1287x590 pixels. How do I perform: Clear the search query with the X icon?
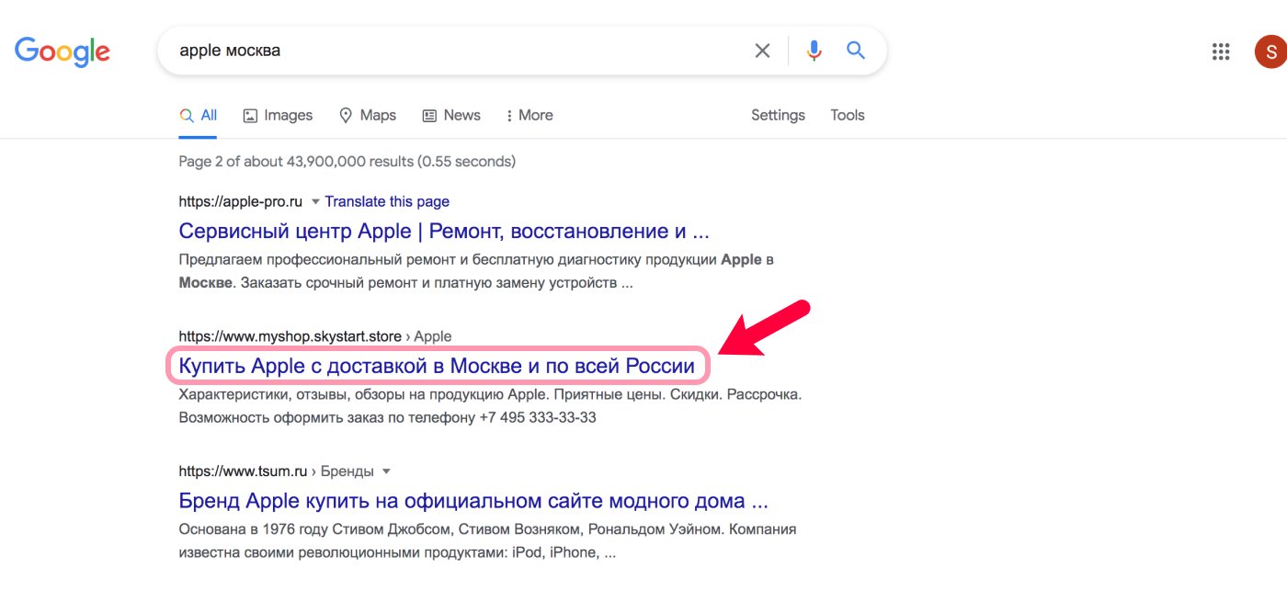[x=762, y=51]
